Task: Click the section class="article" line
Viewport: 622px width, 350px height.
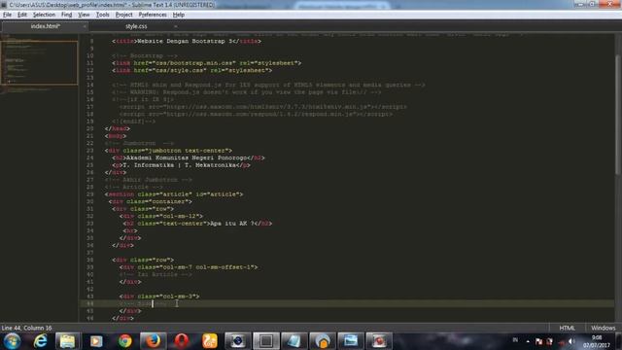Action: click(x=174, y=194)
